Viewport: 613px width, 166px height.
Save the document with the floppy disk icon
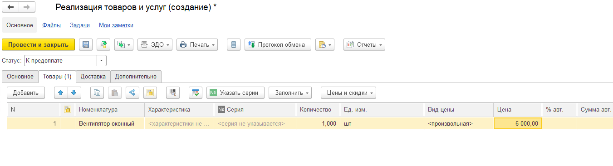click(x=86, y=44)
